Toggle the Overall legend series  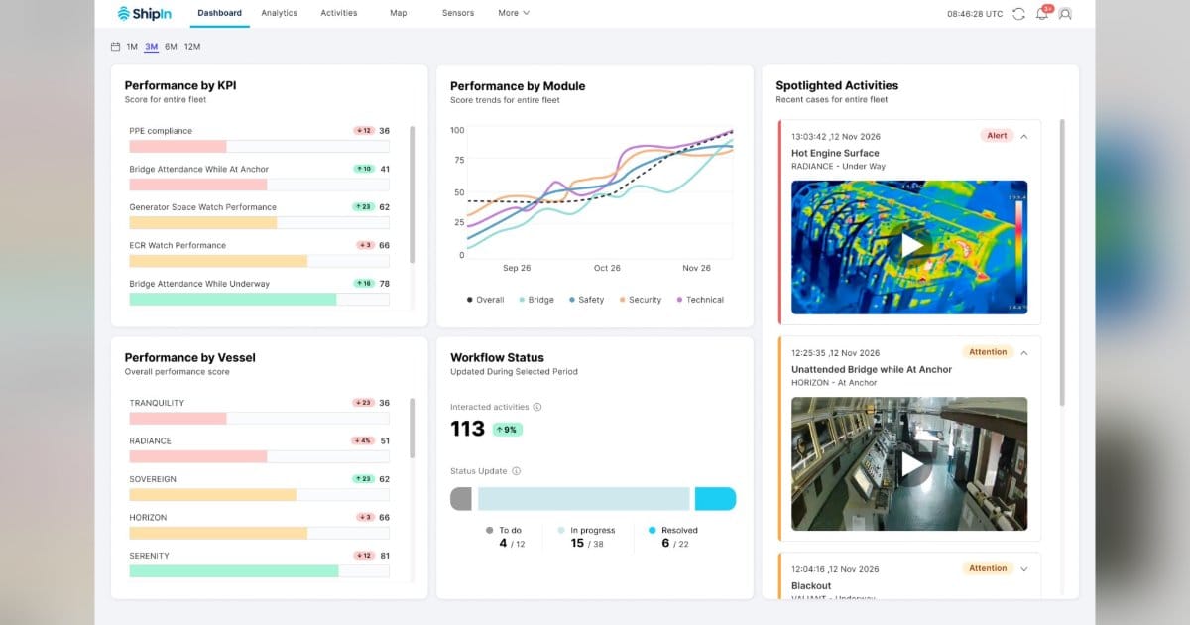[x=485, y=300]
